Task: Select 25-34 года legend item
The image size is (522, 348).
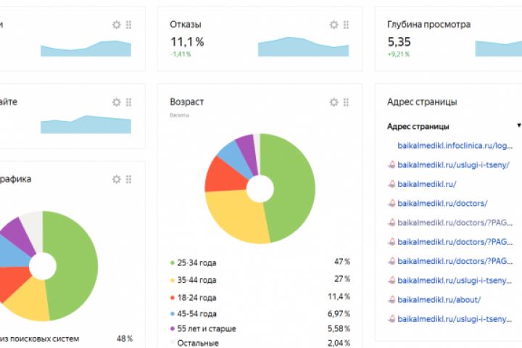Action: click(194, 262)
